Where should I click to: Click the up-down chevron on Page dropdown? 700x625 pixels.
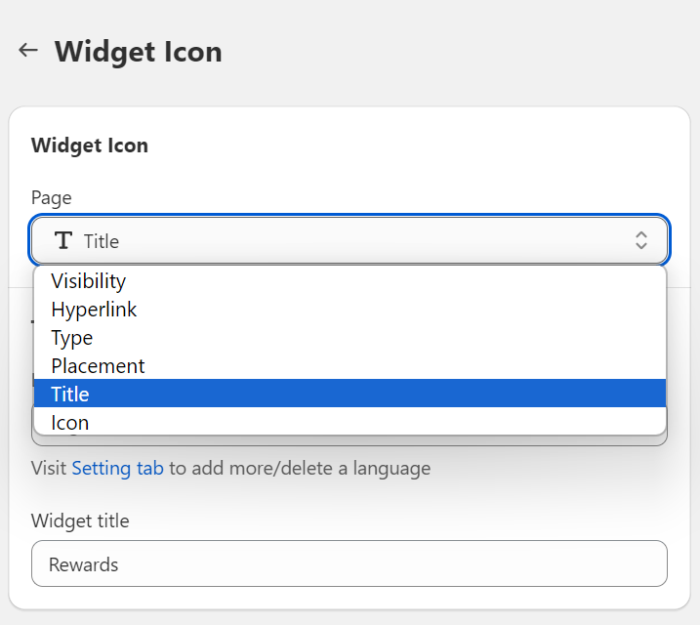click(x=641, y=240)
